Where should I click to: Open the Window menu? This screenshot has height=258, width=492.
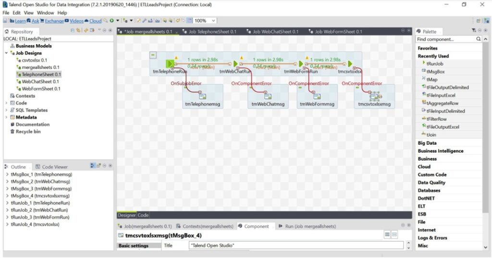pos(46,13)
